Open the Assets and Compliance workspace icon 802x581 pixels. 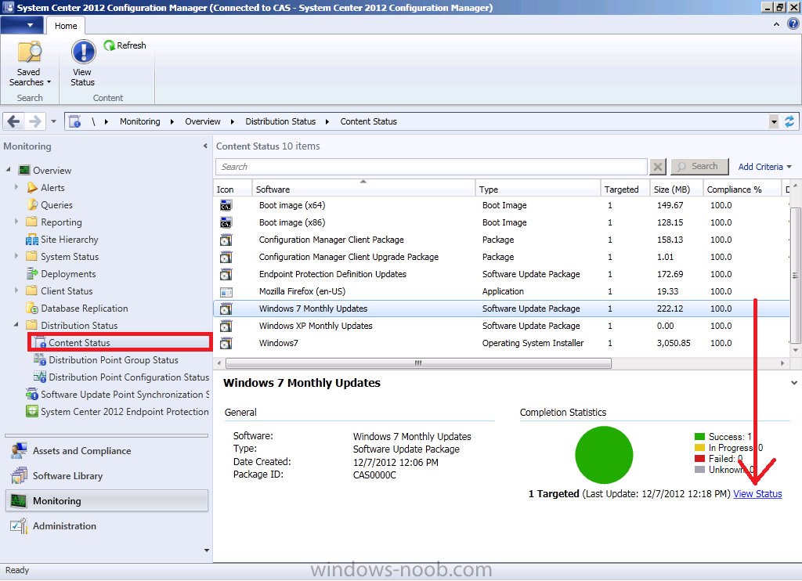[x=19, y=450]
